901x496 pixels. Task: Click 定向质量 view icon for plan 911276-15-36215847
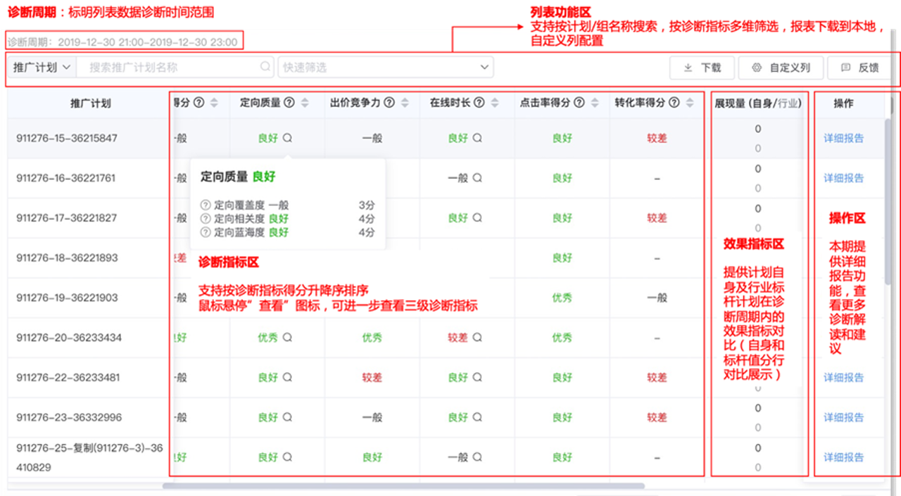click(x=287, y=139)
